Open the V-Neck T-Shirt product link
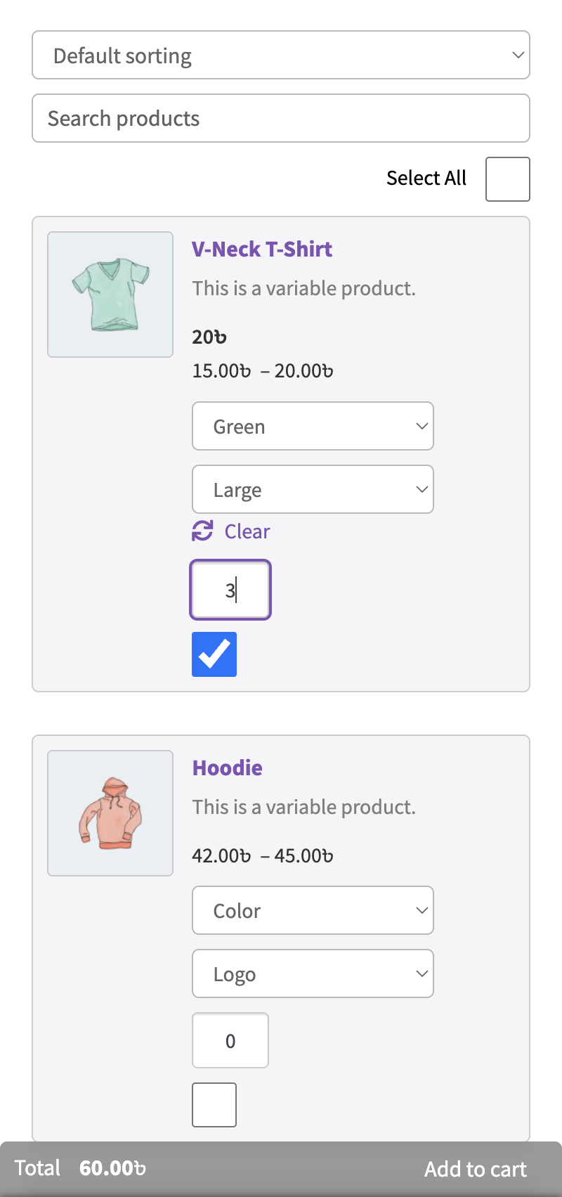This screenshot has width=562, height=1197. pyautogui.click(x=262, y=249)
